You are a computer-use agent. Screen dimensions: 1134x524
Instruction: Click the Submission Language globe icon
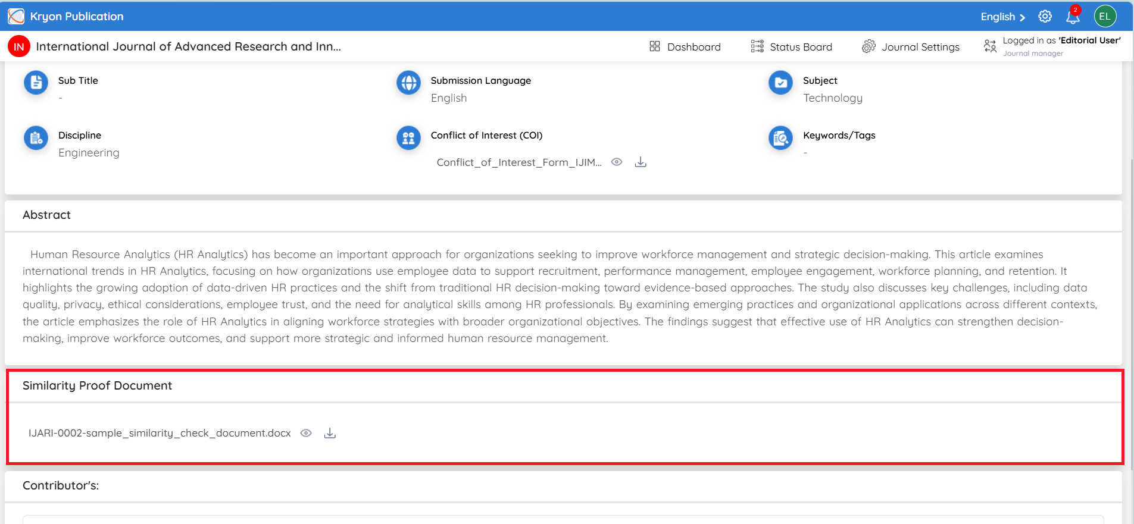408,83
